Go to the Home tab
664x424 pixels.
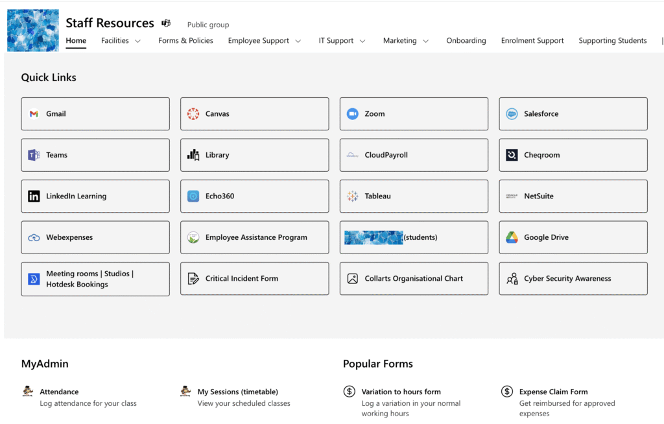(x=76, y=41)
